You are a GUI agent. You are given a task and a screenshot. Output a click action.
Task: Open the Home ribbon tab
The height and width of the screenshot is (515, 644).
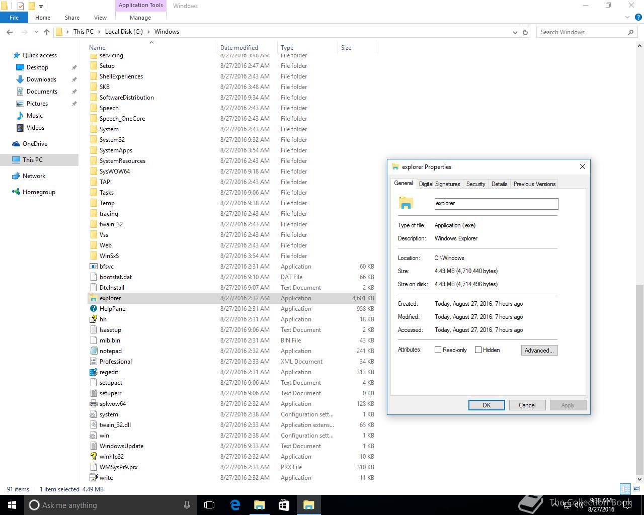click(x=43, y=18)
